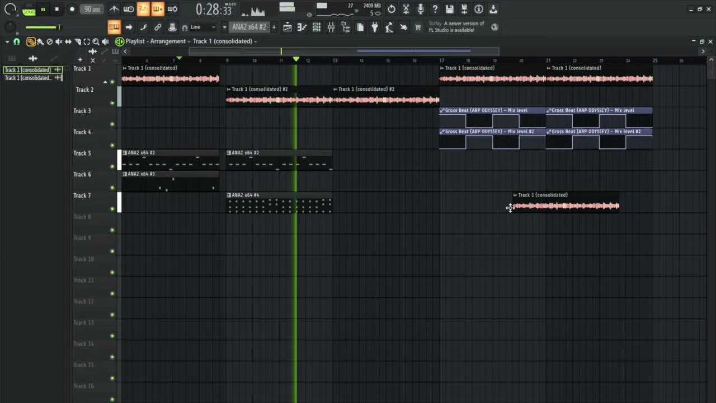Open the pattern selector ANA2 x64 #2

pos(249,27)
